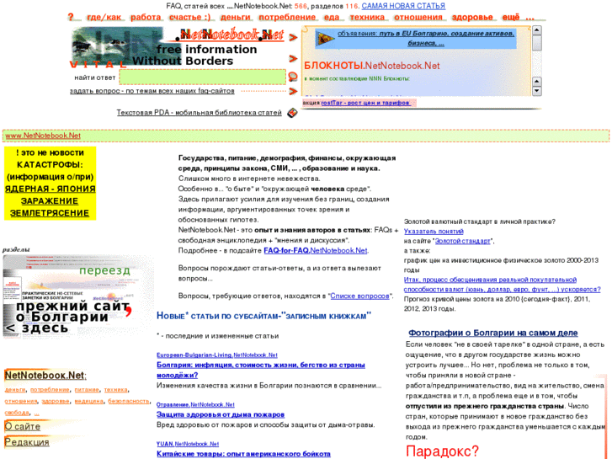This screenshot has width=612, height=459.
Task: Open 'Фотографии о Болгарии на самом деле'
Action: pos(493,333)
